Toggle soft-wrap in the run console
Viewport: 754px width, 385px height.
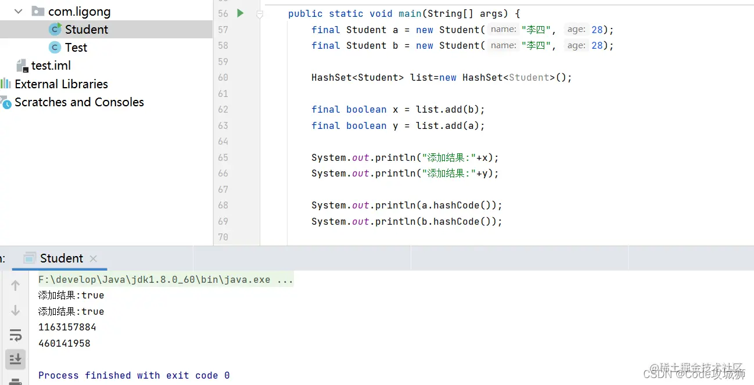16,335
